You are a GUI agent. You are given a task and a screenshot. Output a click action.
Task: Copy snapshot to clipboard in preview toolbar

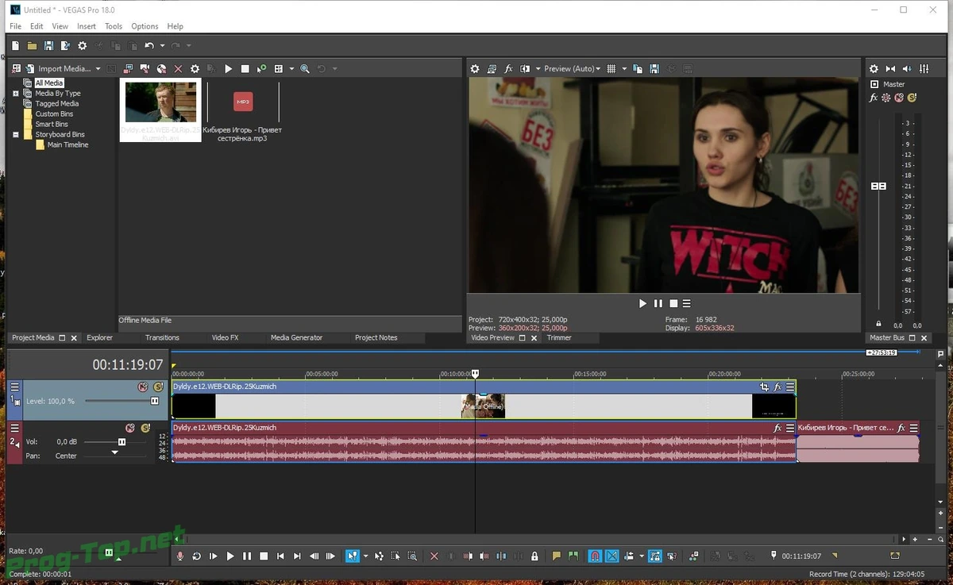(x=638, y=69)
